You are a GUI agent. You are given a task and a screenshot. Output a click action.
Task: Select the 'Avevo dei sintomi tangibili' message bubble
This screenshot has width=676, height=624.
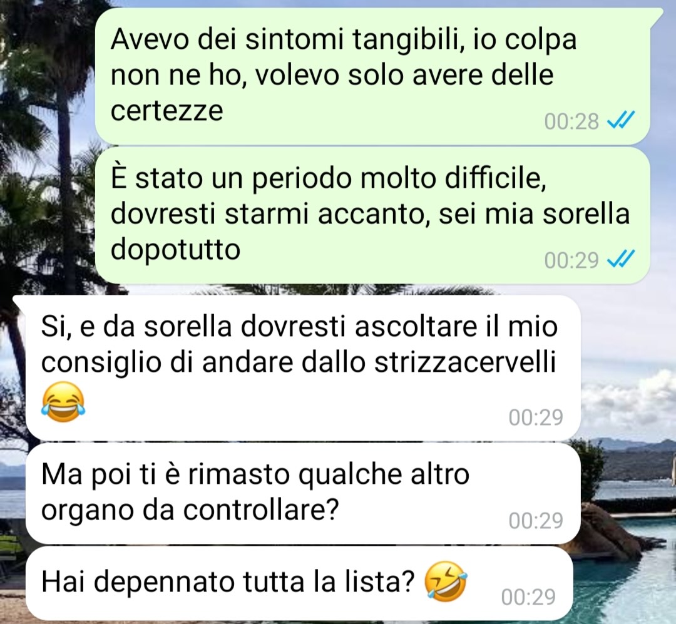tap(372, 76)
